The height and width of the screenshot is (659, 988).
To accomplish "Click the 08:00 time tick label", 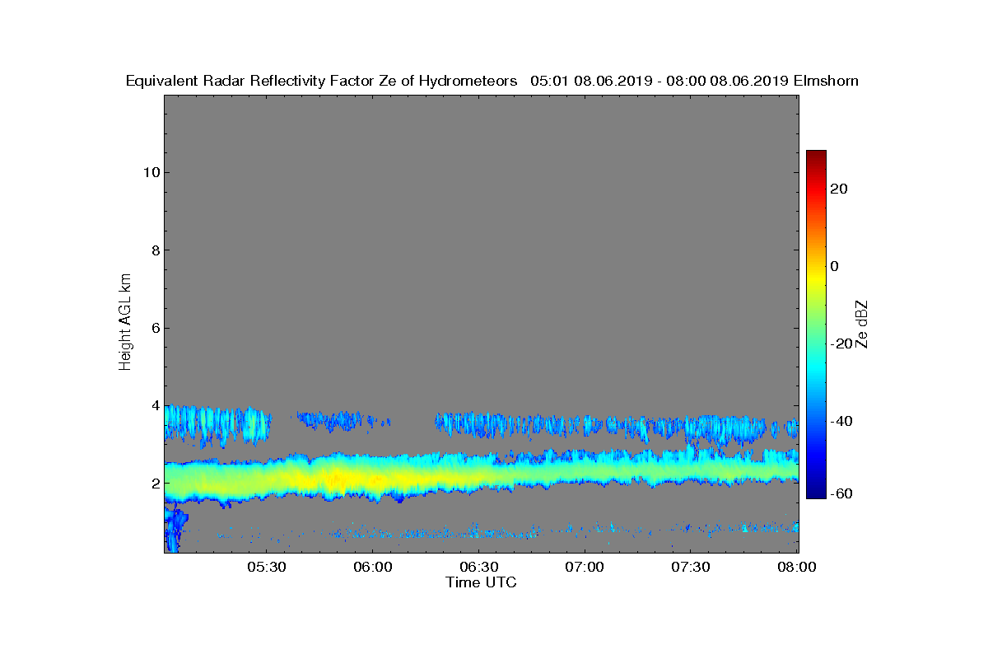I will click(x=797, y=568).
